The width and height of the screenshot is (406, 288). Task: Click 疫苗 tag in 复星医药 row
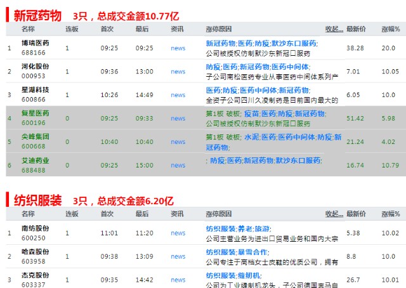click(x=251, y=114)
